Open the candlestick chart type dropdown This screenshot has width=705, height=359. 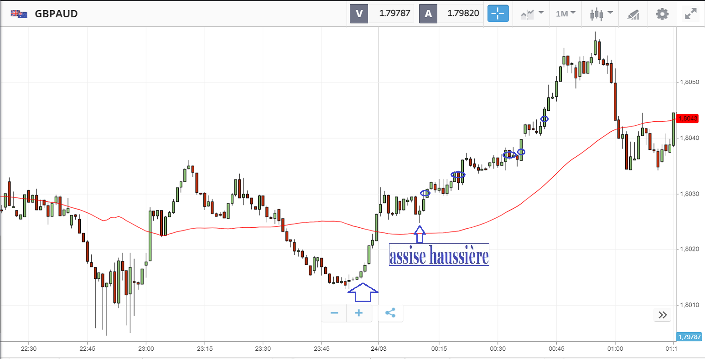[600, 14]
